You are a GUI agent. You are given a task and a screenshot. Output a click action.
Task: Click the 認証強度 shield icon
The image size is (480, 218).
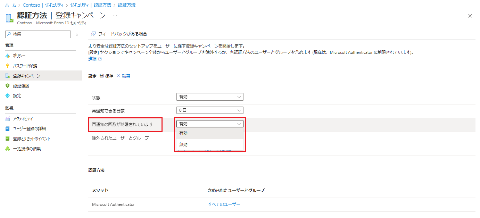click(x=8, y=86)
